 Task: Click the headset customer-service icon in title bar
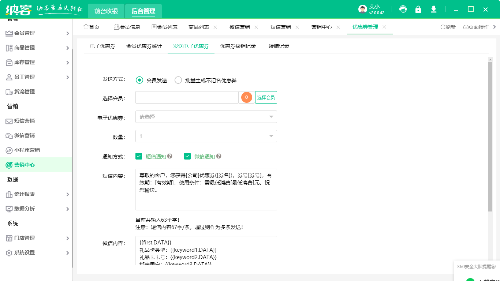(403, 9)
